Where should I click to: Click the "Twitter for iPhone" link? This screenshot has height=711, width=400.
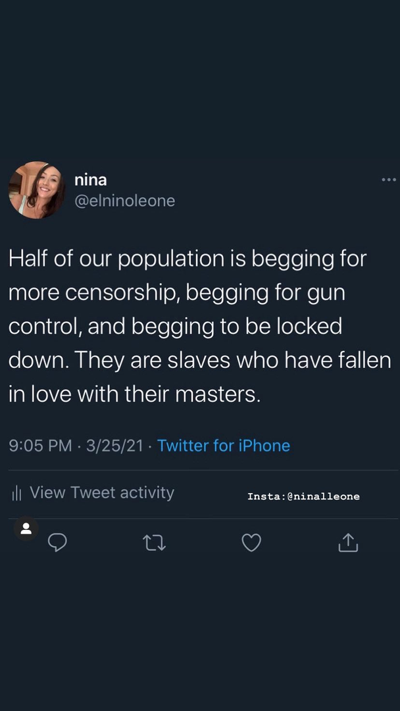click(224, 446)
